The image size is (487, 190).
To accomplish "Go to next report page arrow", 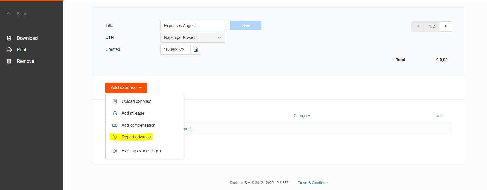I will (x=446, y=26).
